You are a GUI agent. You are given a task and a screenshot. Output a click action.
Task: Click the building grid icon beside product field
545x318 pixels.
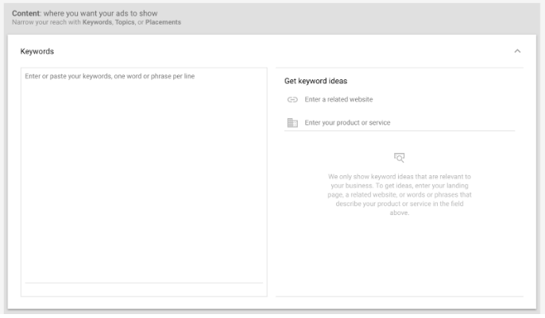click(x=292, y=123)
